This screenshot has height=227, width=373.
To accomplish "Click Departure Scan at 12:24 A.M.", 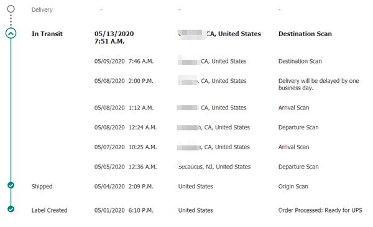I will [x=298, y=127].
